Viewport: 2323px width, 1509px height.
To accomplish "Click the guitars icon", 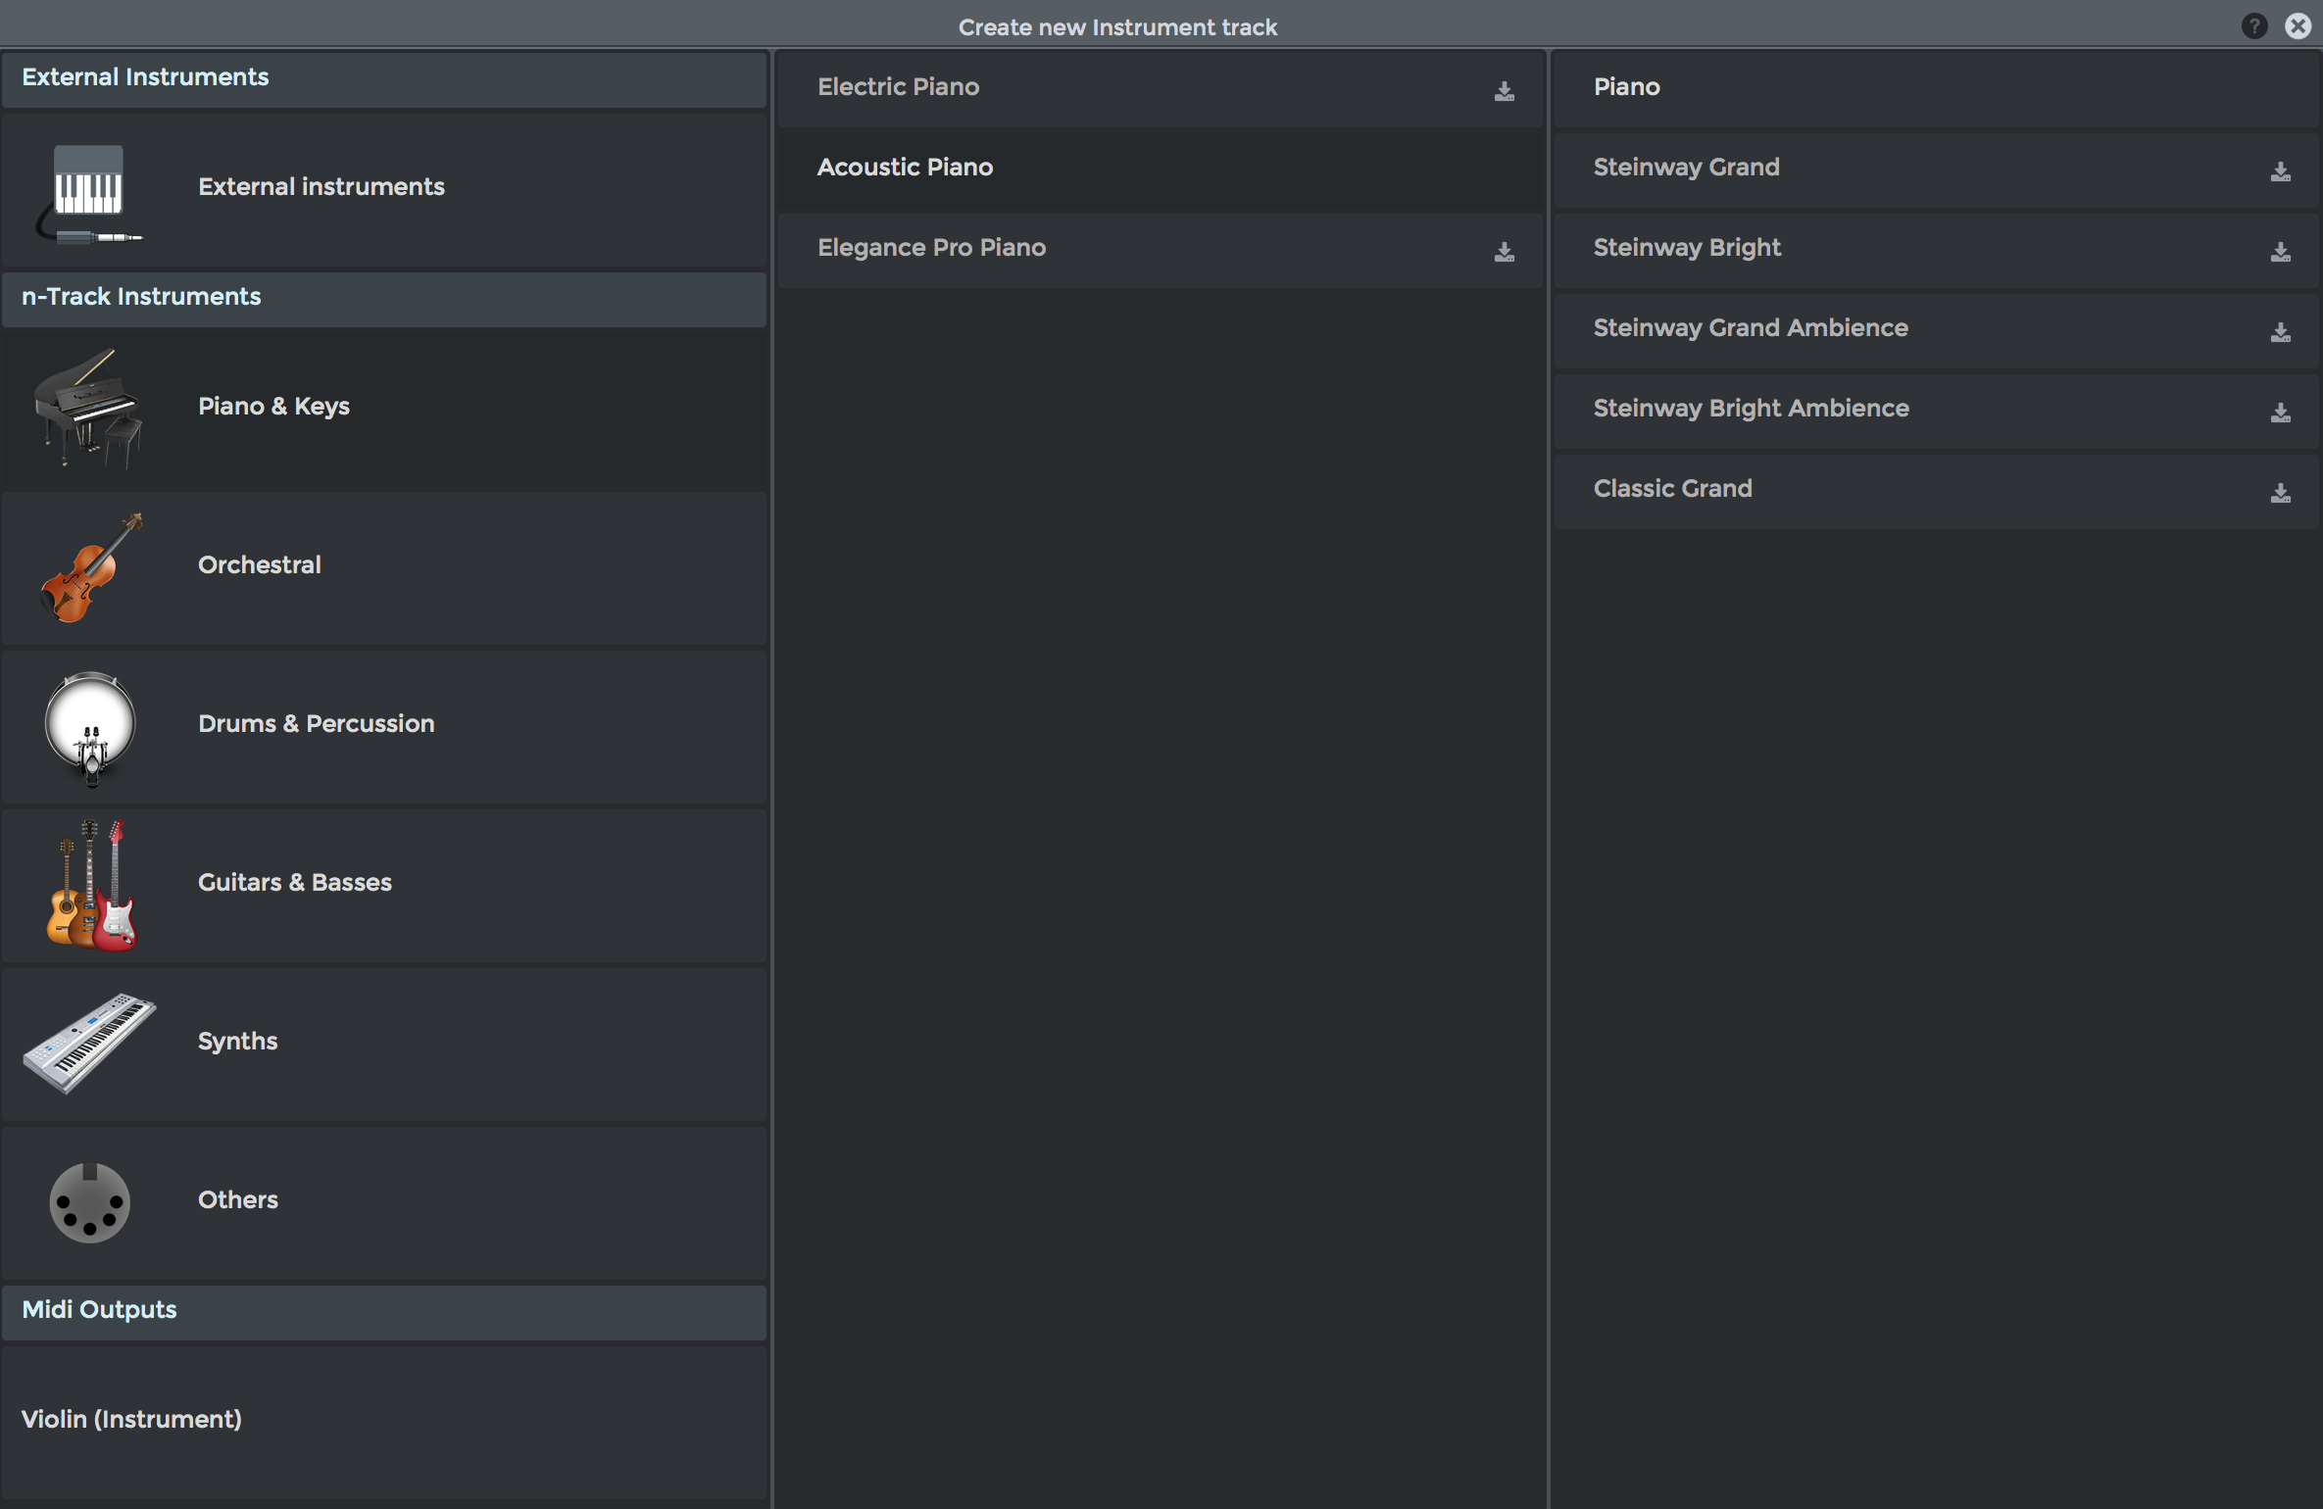I will [91, 885].
